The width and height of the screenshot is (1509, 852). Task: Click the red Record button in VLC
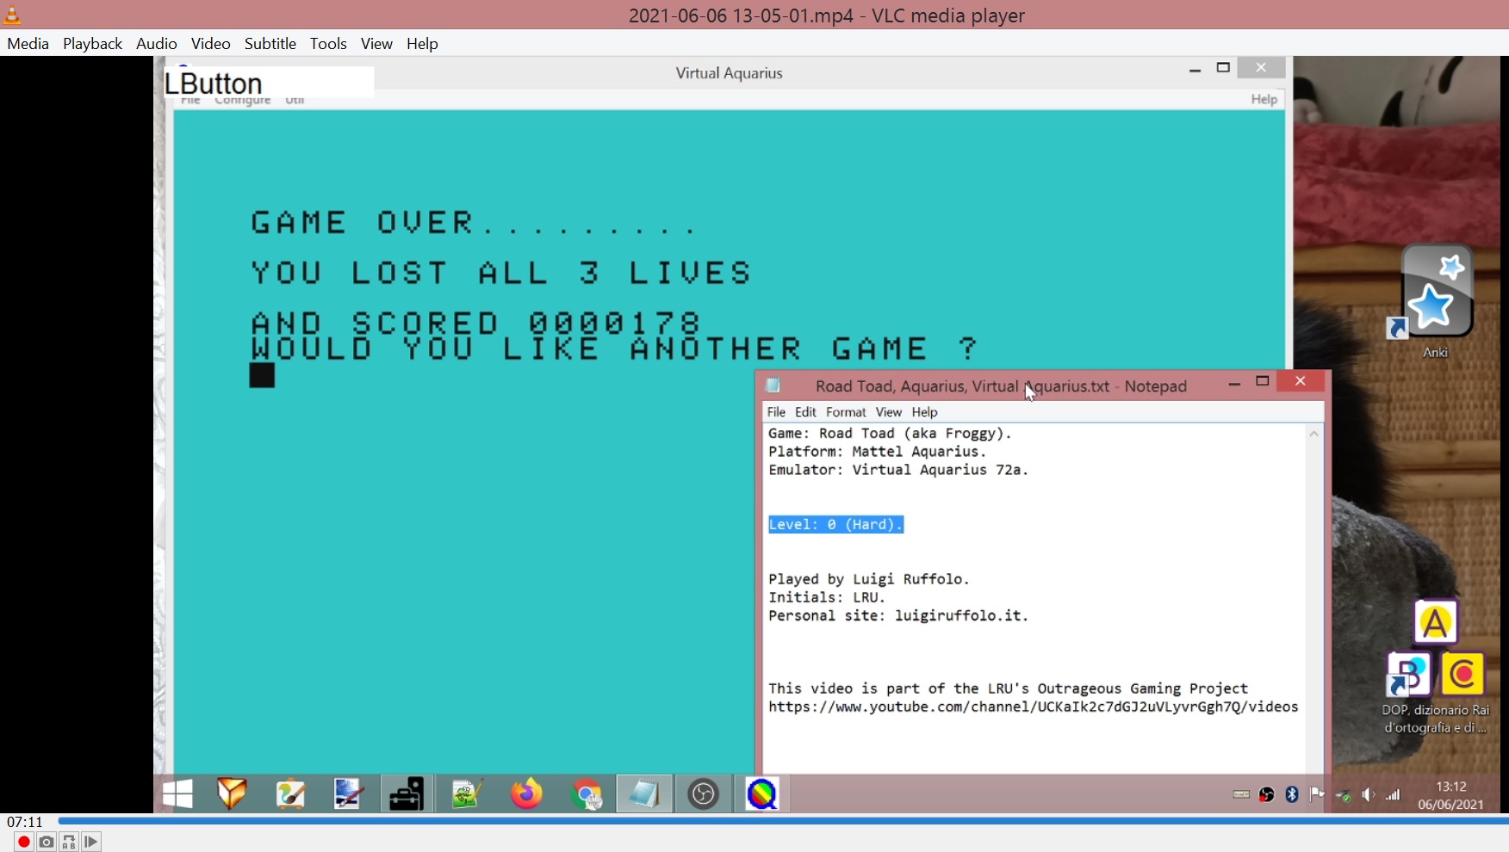23,842
